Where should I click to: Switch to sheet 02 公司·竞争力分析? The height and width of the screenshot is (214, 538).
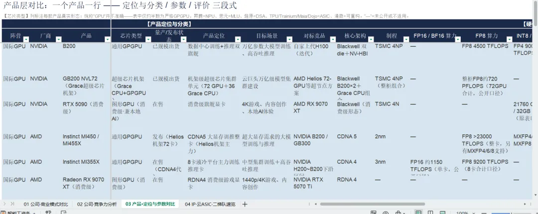[x=97, y=204]
